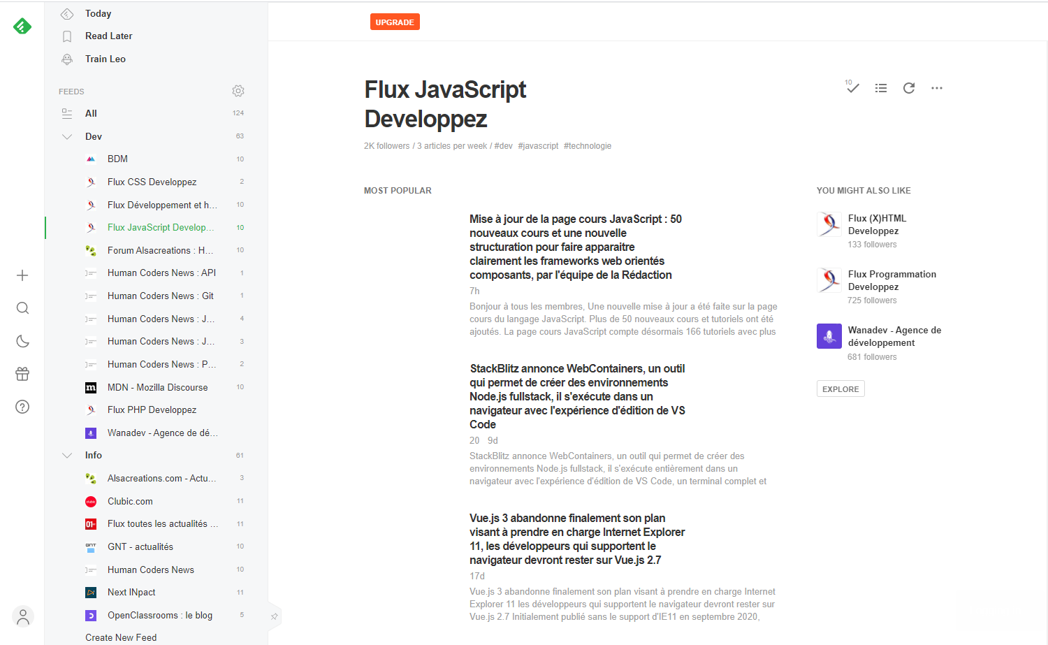Click the plus icon to add content
Image resolution: width=1048 pixels, height=645 pixels.
[x=22, y=275]
